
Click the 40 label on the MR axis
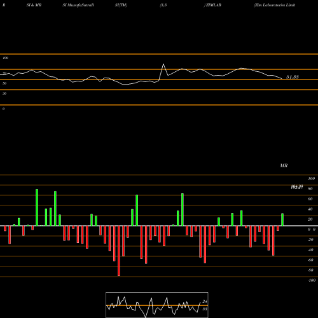[310, 209]
